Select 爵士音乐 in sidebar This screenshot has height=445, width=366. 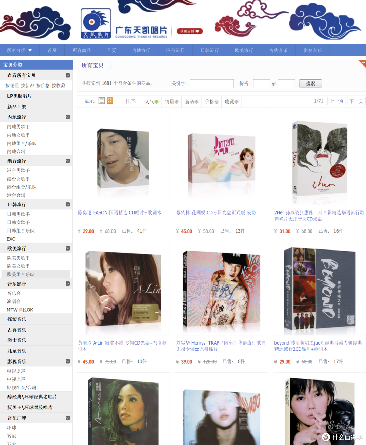(x=17, y=340)
